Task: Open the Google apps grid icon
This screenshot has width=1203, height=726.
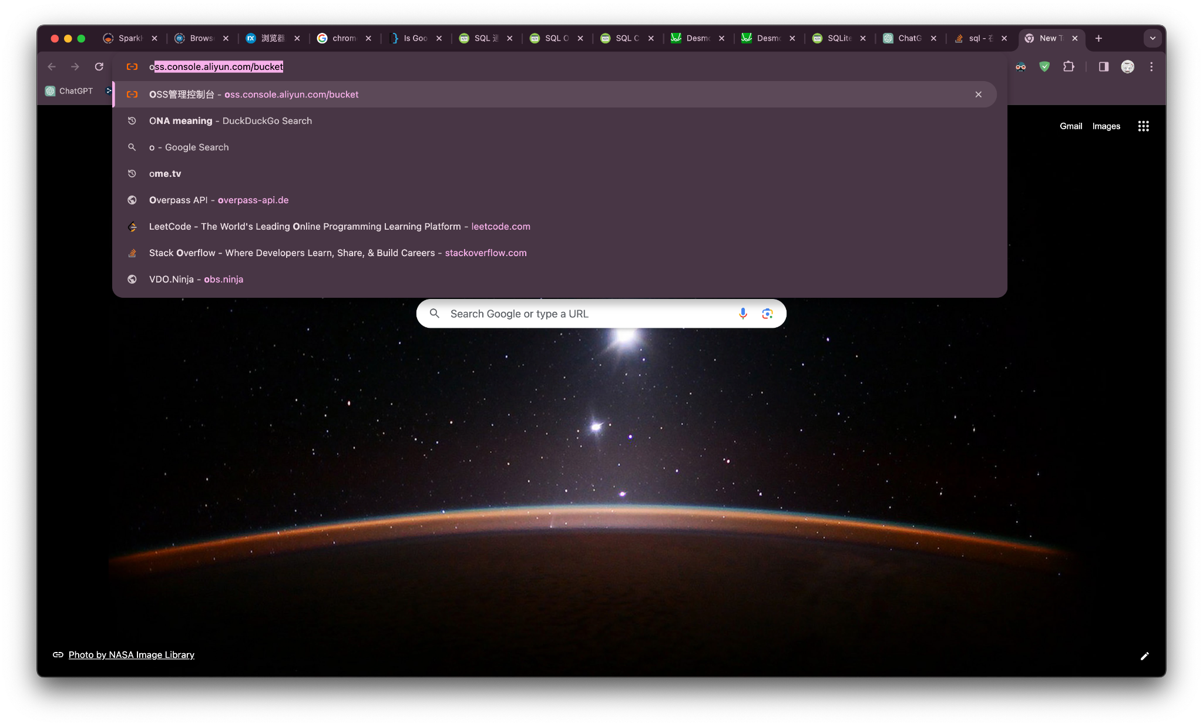Action: (1143, 126)
